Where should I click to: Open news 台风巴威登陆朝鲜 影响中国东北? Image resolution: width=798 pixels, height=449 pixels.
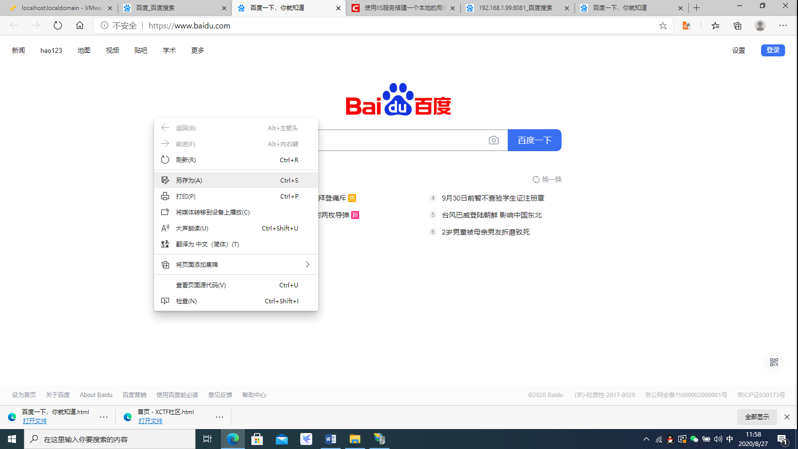click(491, 215)
